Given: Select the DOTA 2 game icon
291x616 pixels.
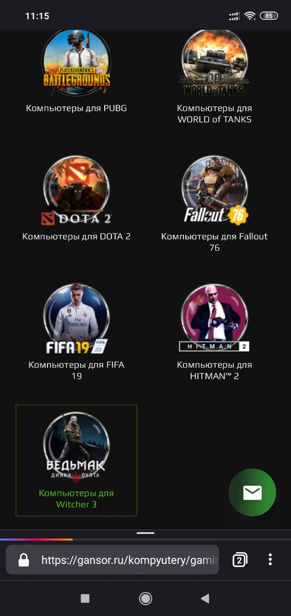Looking at the screenshot, I should point(76,191).
